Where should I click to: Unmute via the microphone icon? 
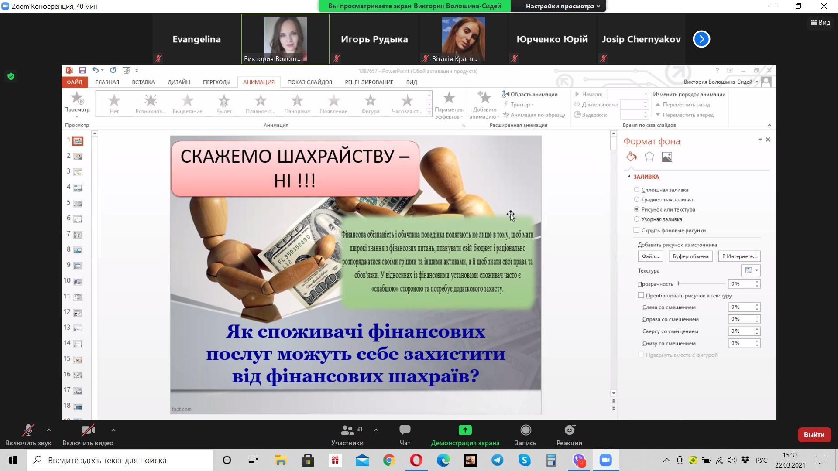tap(28, 430)
